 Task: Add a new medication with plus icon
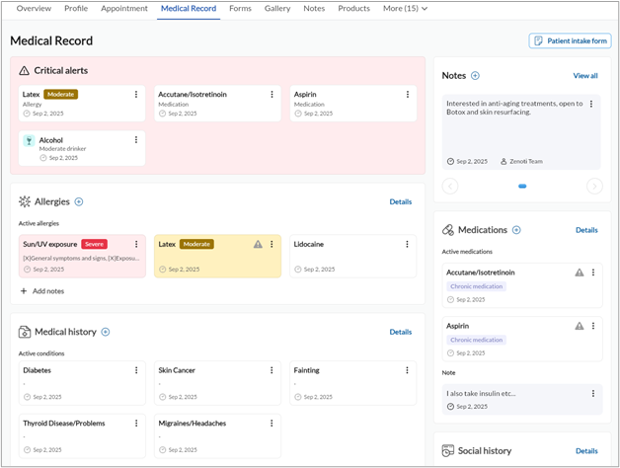[x=516, y=230]
